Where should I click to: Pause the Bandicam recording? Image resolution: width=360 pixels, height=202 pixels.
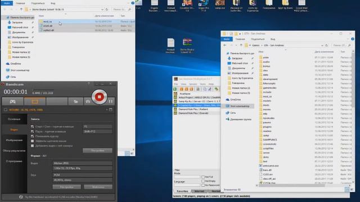111,101
